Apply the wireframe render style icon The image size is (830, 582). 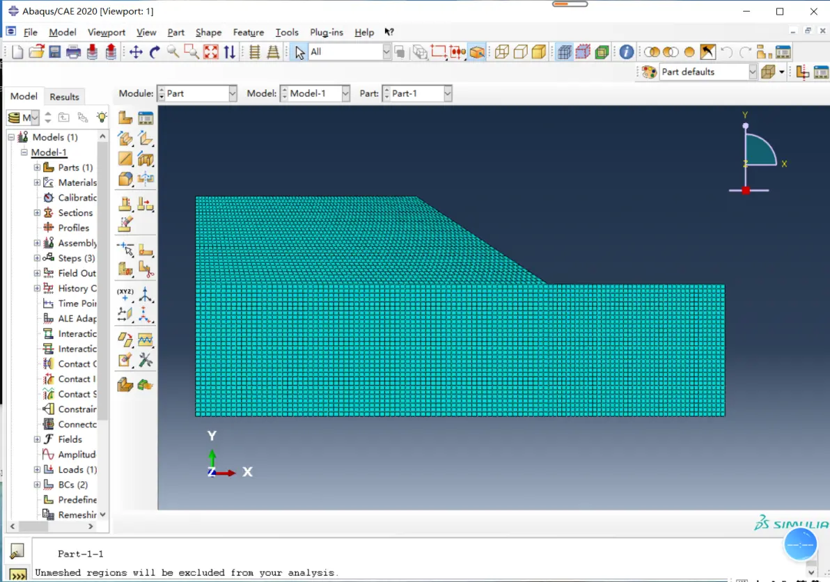[x=502, y=52]
